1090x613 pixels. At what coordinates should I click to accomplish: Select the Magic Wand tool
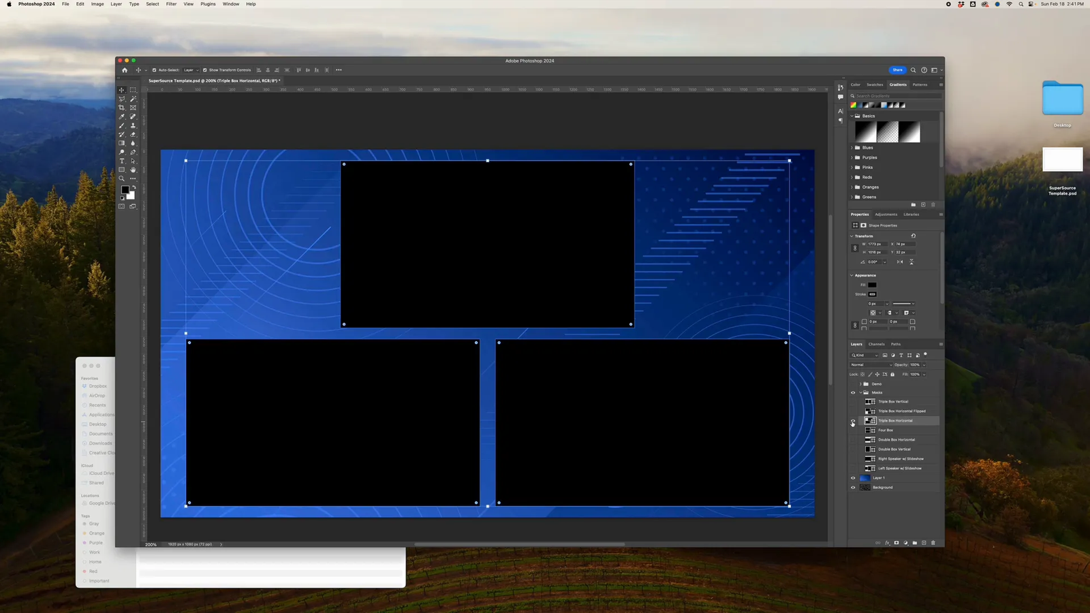(133, 99)
